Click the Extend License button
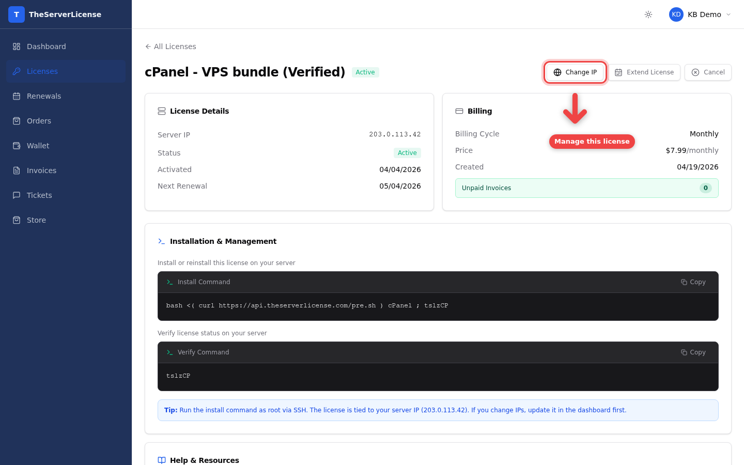This screenshot has width=744, height=465. 644,72
